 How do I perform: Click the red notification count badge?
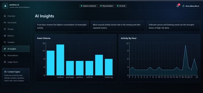pos(179,5)
